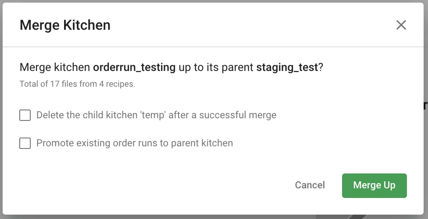
Task: Cancel the kitchen merge
Action: point(310,185)
